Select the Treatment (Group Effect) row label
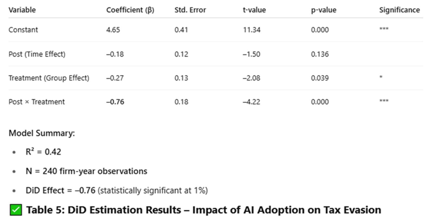The height and width of the screenshot is (218, 426). point(49,78)
